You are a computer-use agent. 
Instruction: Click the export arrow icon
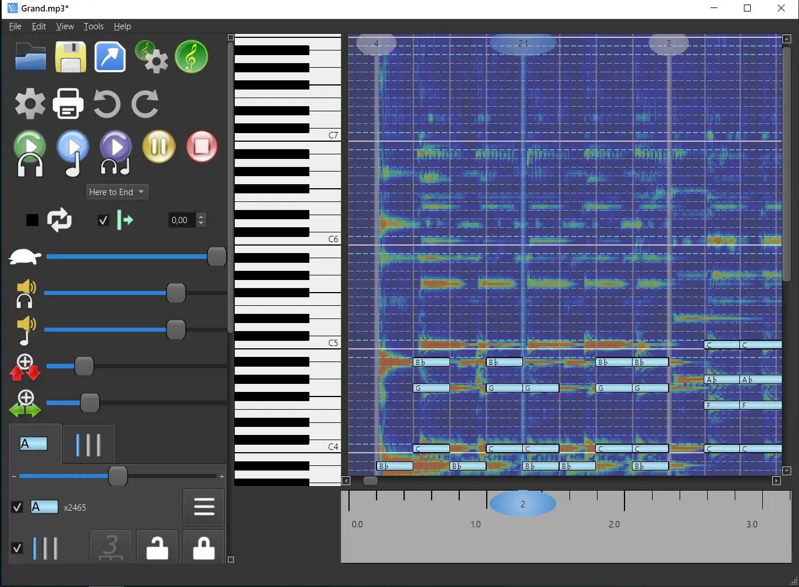[110, 57]
